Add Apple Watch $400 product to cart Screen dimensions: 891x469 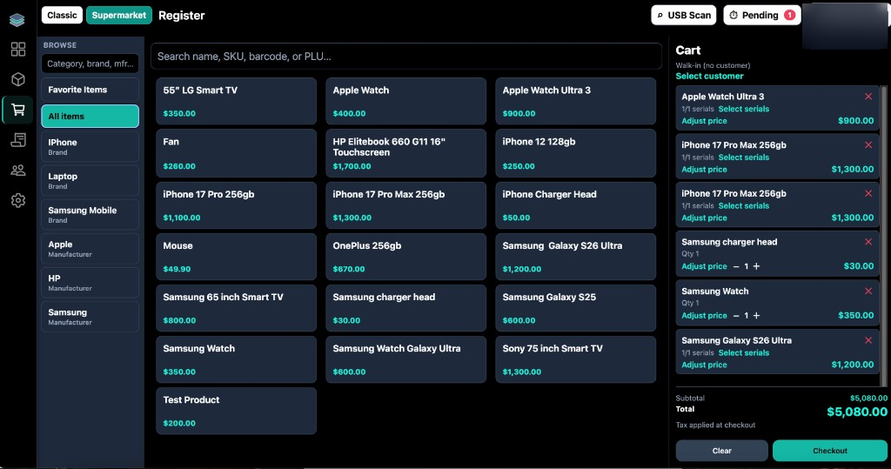pos(405,101)
